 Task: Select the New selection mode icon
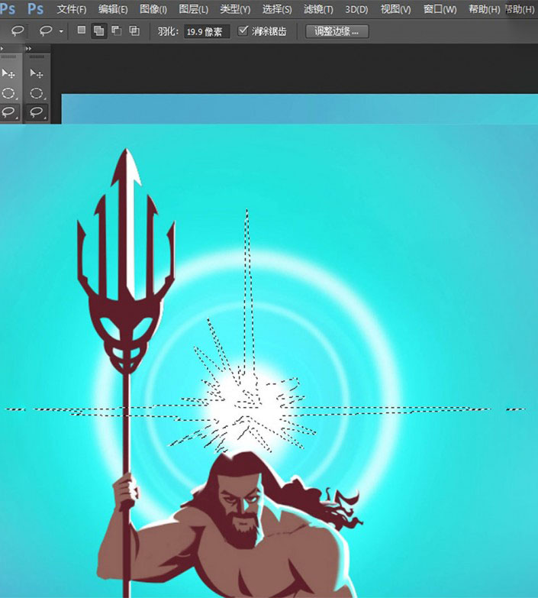click(x=81, y=30)
